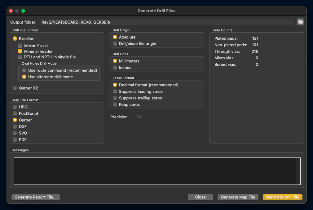
Task: Click the Plated pads count 121
Action: (255, 38)
